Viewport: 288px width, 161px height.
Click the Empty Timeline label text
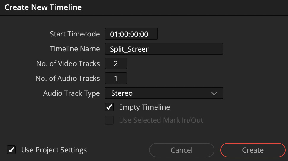point(144,107)
